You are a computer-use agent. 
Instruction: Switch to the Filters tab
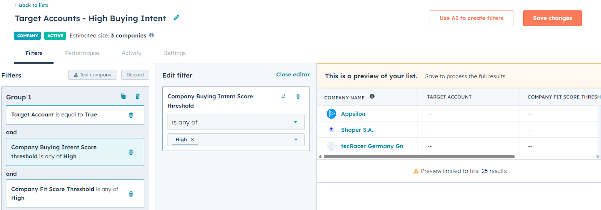pos(34,53)
